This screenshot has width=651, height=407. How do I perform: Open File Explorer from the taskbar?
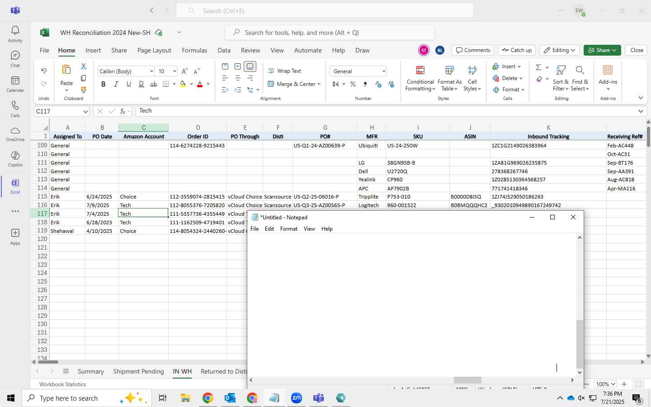185,398
